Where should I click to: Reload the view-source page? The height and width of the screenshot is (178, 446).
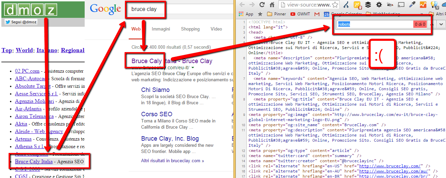click(x=262, y=5)
